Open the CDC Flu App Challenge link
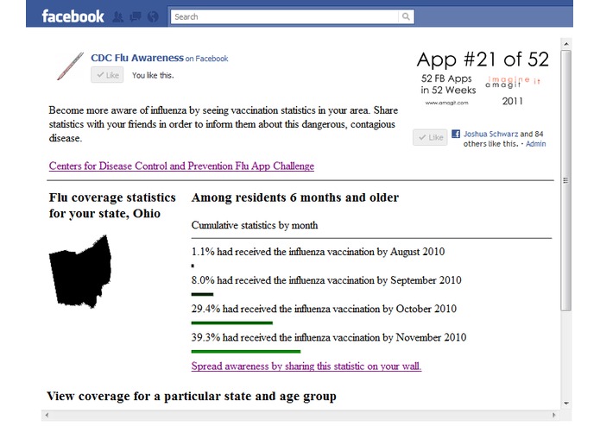The height and width of the screenshot is (426, 600). [181, 166]
